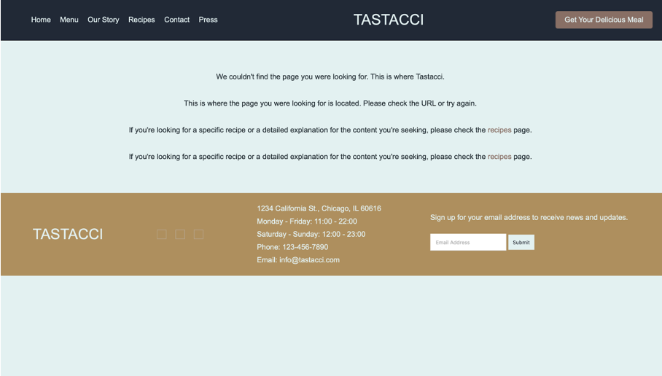Click the middle social media icon in footer
Image resolution: width=662 pixels, height=376 pixels.
(x=180, y=234)
